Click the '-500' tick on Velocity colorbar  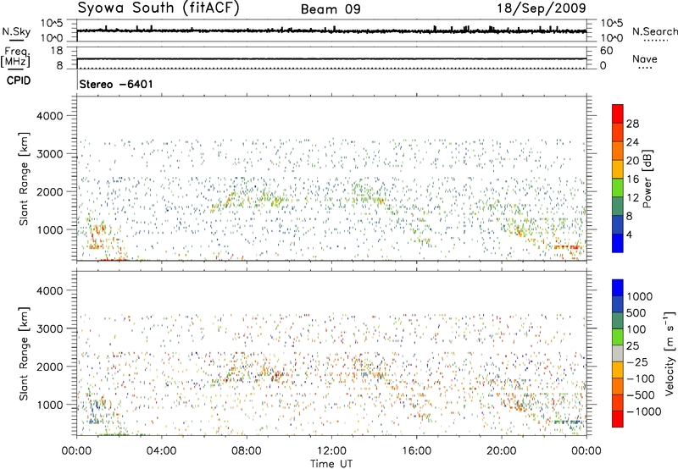pos(641,395)
